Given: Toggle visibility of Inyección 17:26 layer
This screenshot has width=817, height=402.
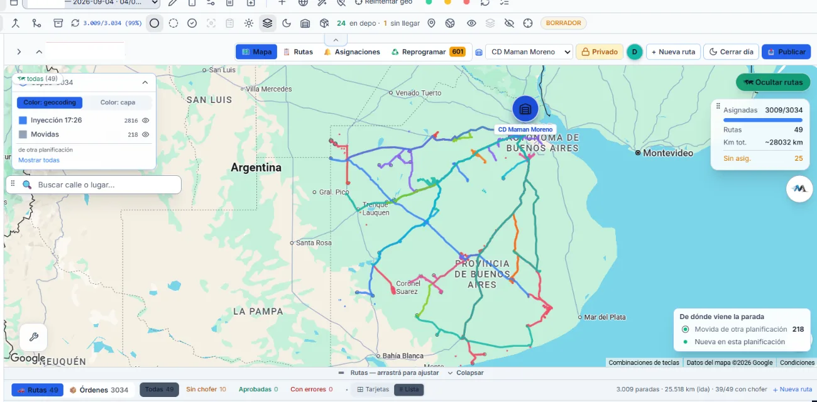Looking at the screenshot, I should pos(145,120).
